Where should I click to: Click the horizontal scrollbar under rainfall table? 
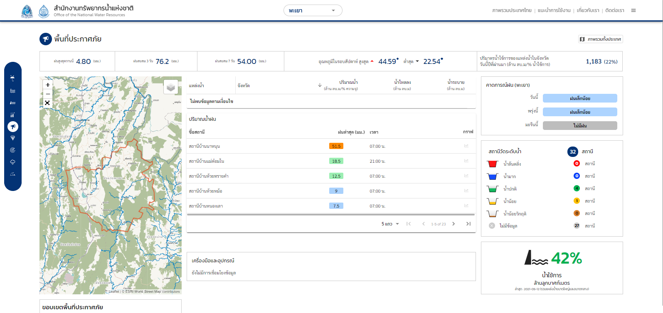(x=331, y=215)
